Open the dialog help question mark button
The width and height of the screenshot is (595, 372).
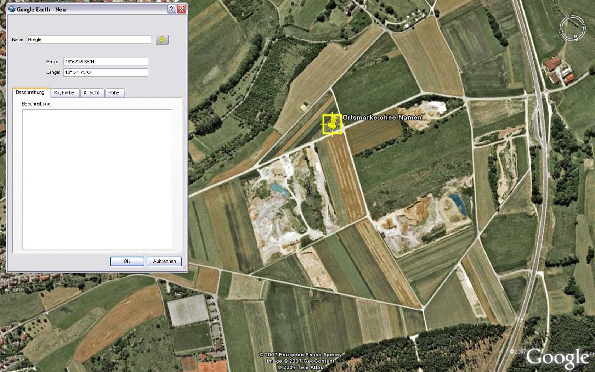tap(171, 9)
